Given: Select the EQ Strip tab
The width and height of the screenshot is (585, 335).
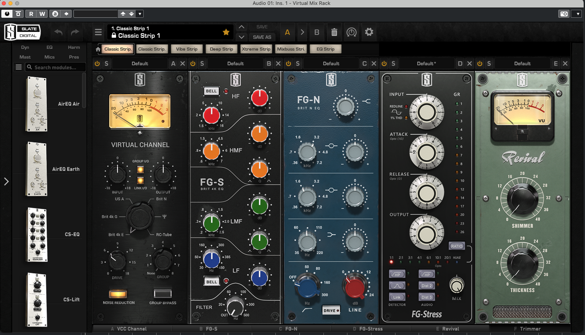Looking at the screenshot, I should [x=326, y=49].
